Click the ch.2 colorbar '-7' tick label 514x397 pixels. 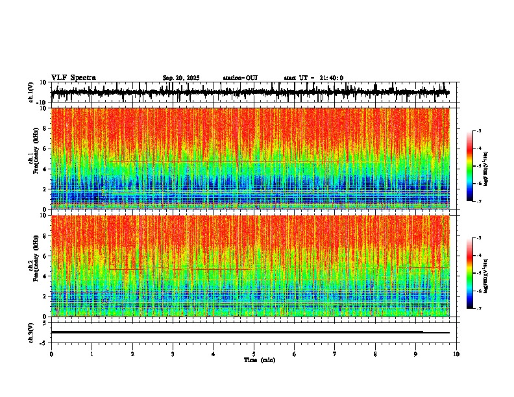479,308
